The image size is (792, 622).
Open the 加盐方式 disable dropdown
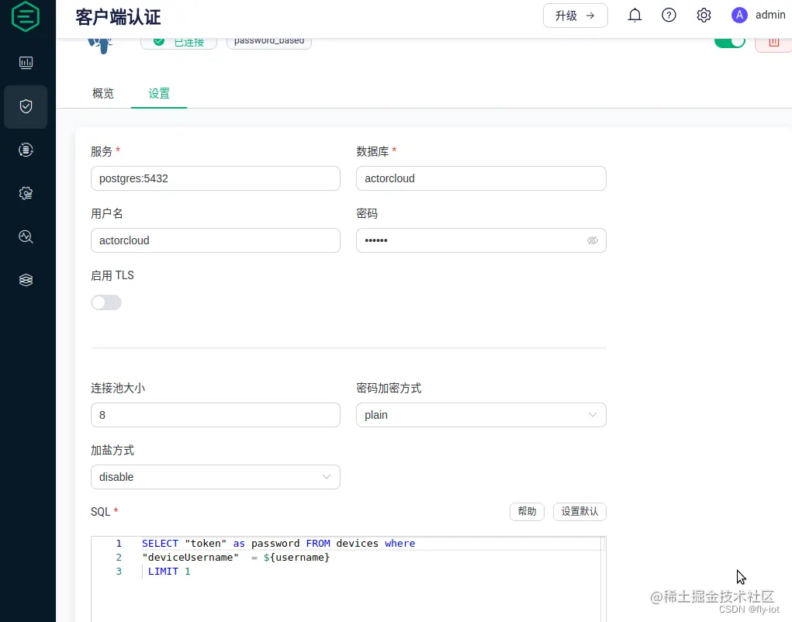point(216,477)
